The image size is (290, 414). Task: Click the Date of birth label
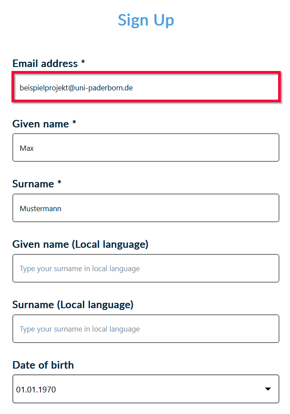click(43, 365)
